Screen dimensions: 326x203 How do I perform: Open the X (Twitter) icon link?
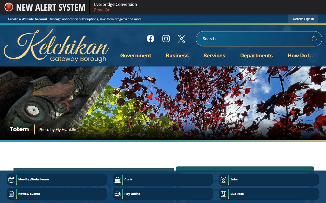(x=181, y=39)
